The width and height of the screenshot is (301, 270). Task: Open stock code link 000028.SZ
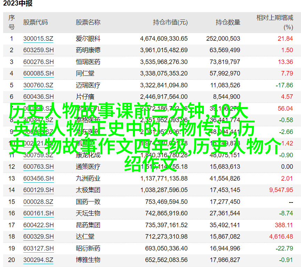pos(38,202)
